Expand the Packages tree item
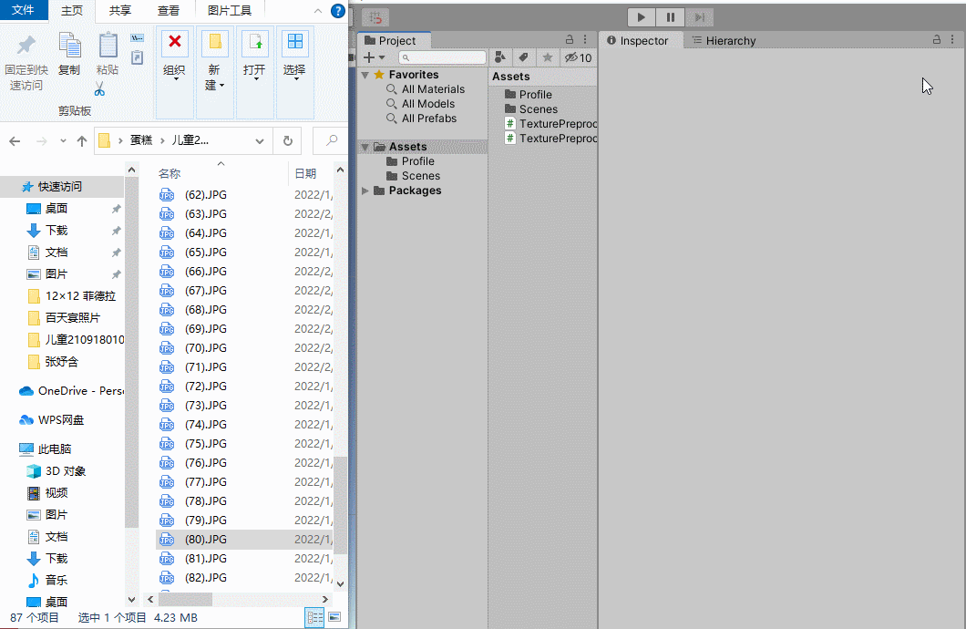This screenshot has width=966, height=629. (365, 190)
